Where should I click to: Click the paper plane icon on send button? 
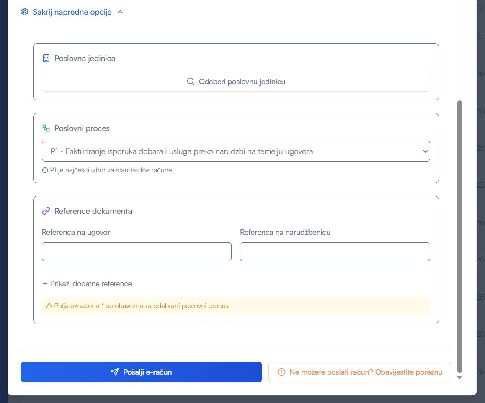[115, 372]
